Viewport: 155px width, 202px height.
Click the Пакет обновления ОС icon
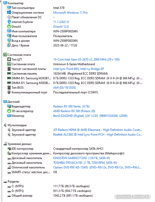click(9, 17)
